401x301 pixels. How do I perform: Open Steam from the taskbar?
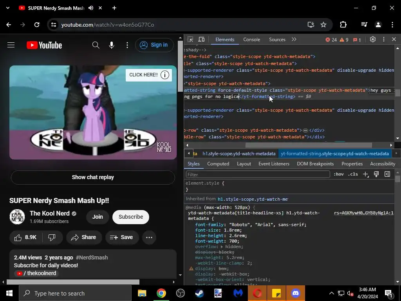click(199, 293)
